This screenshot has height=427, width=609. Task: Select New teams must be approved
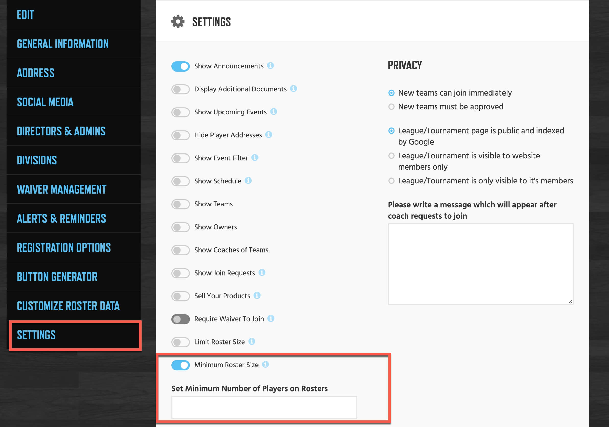391,106
